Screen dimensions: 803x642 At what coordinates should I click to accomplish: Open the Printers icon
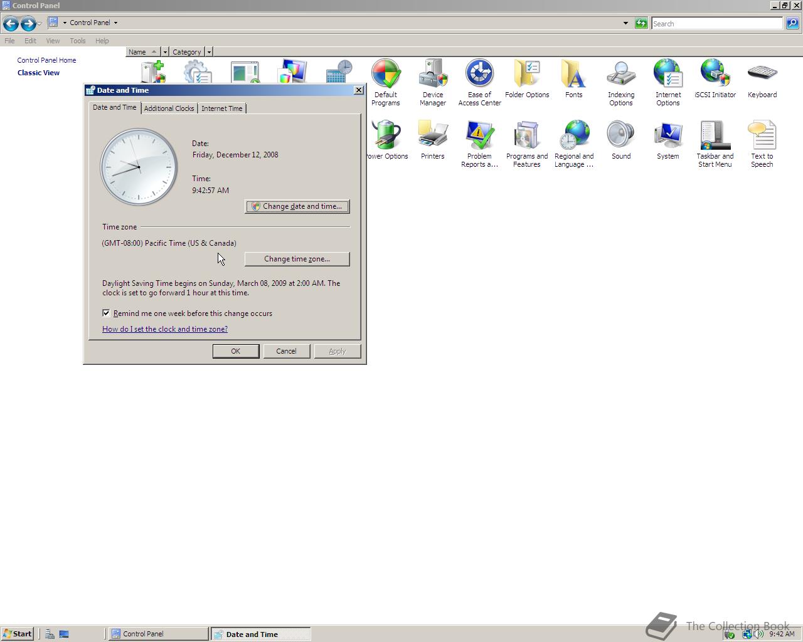point(432,140)
